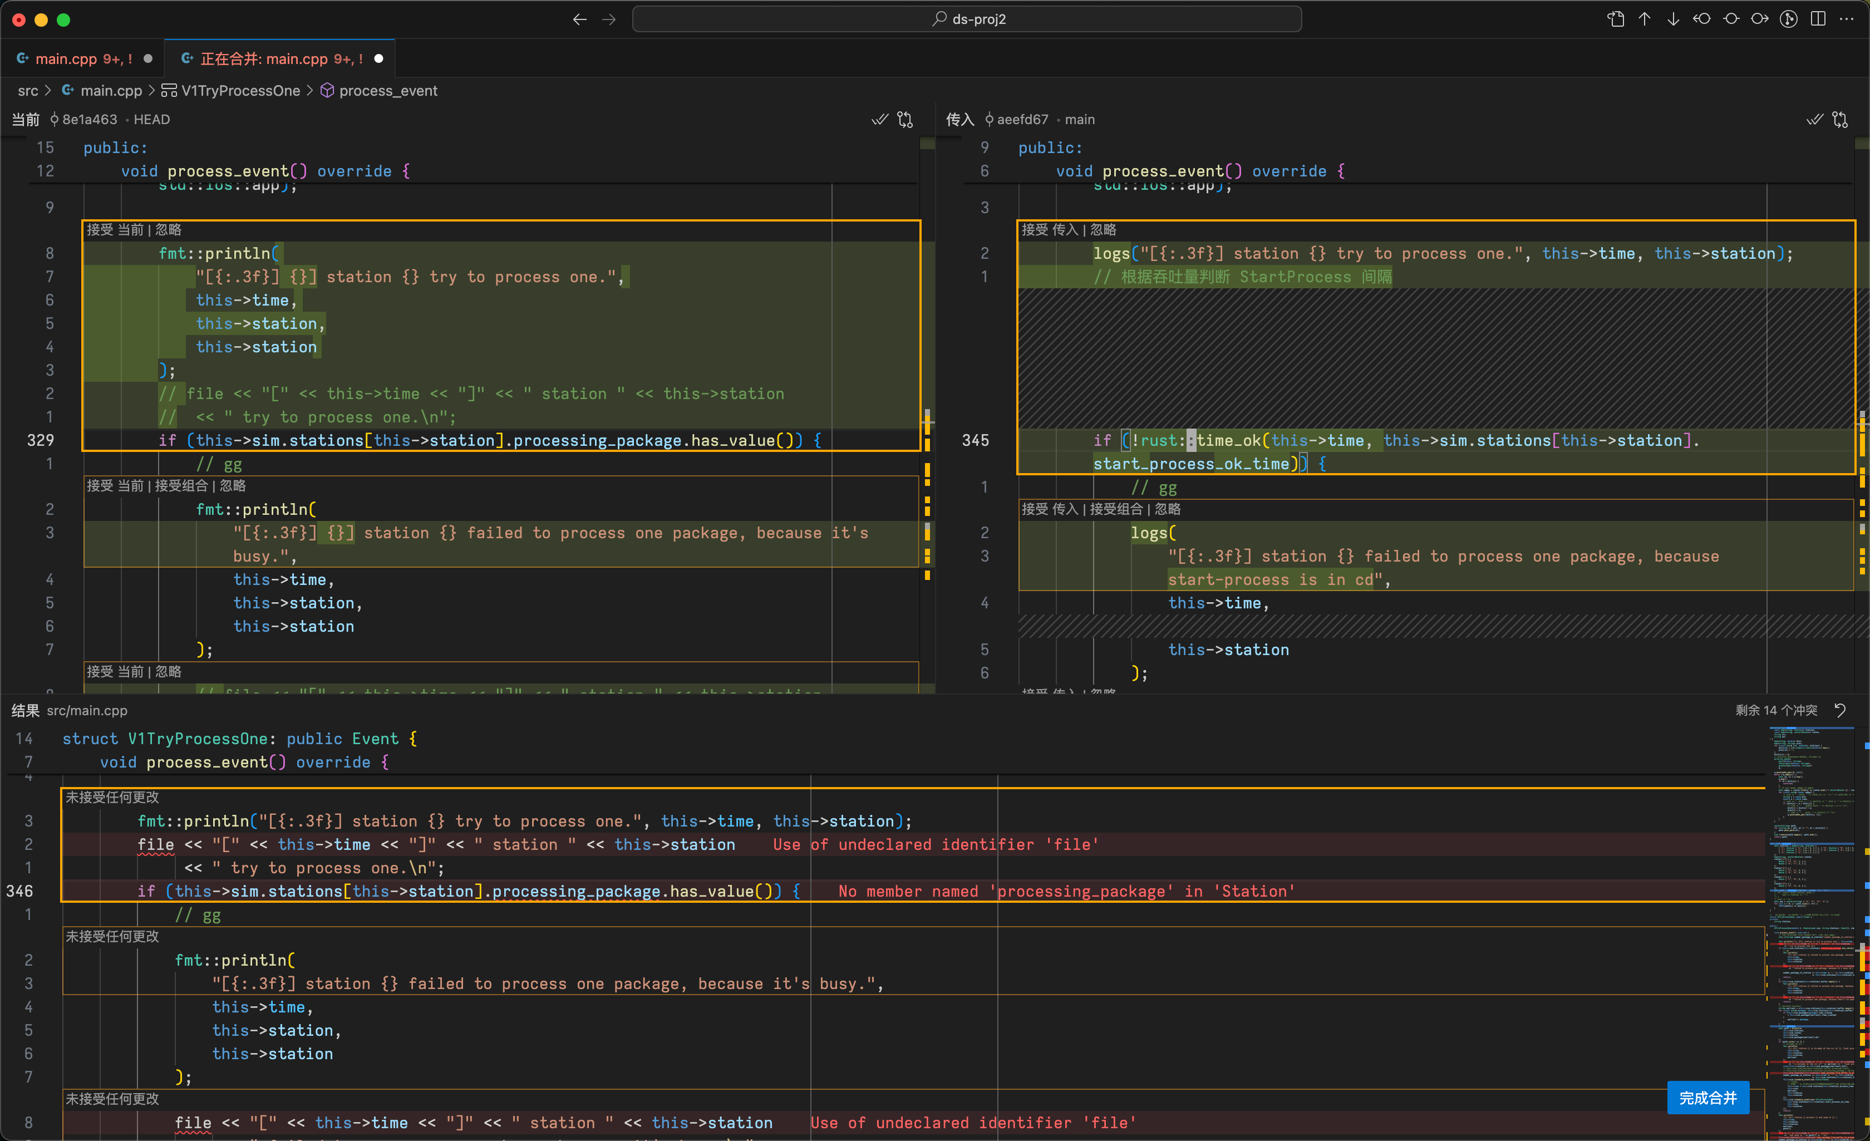Image resolution: width=1870 pixels, height=1141 pixels.
Task: Click unsaved dot on the merging main.cpp tab
Action: tap(378, 58)
